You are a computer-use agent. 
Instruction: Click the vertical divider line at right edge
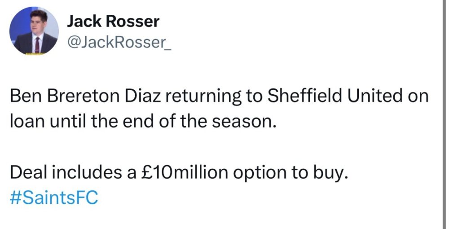pos(442,114)
